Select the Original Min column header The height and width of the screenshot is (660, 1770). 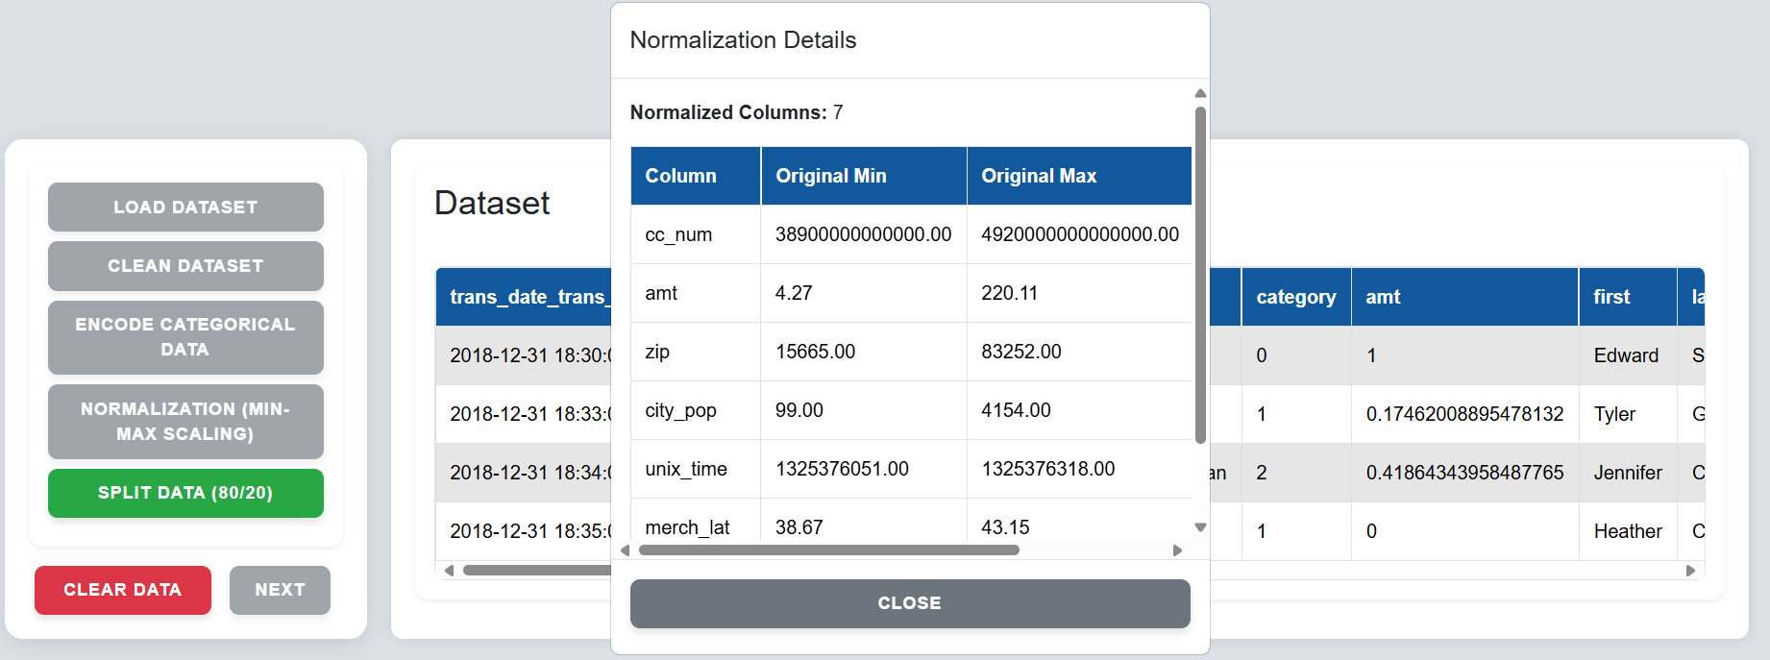(x=864, y=176)
